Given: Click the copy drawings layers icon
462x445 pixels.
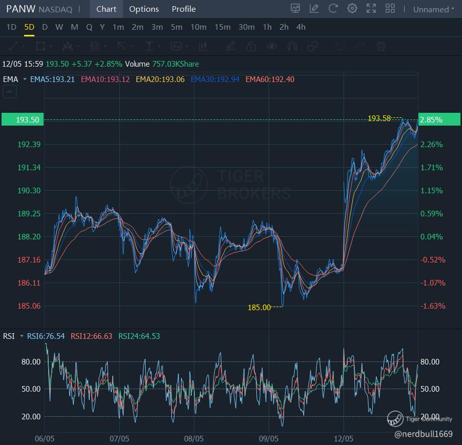Looking at the screenshot, I should pos(313,46).
